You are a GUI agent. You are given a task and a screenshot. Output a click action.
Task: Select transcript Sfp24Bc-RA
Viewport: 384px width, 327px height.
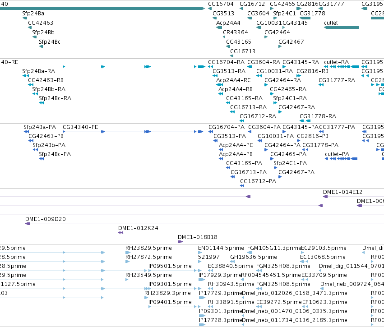pos(55,98)
